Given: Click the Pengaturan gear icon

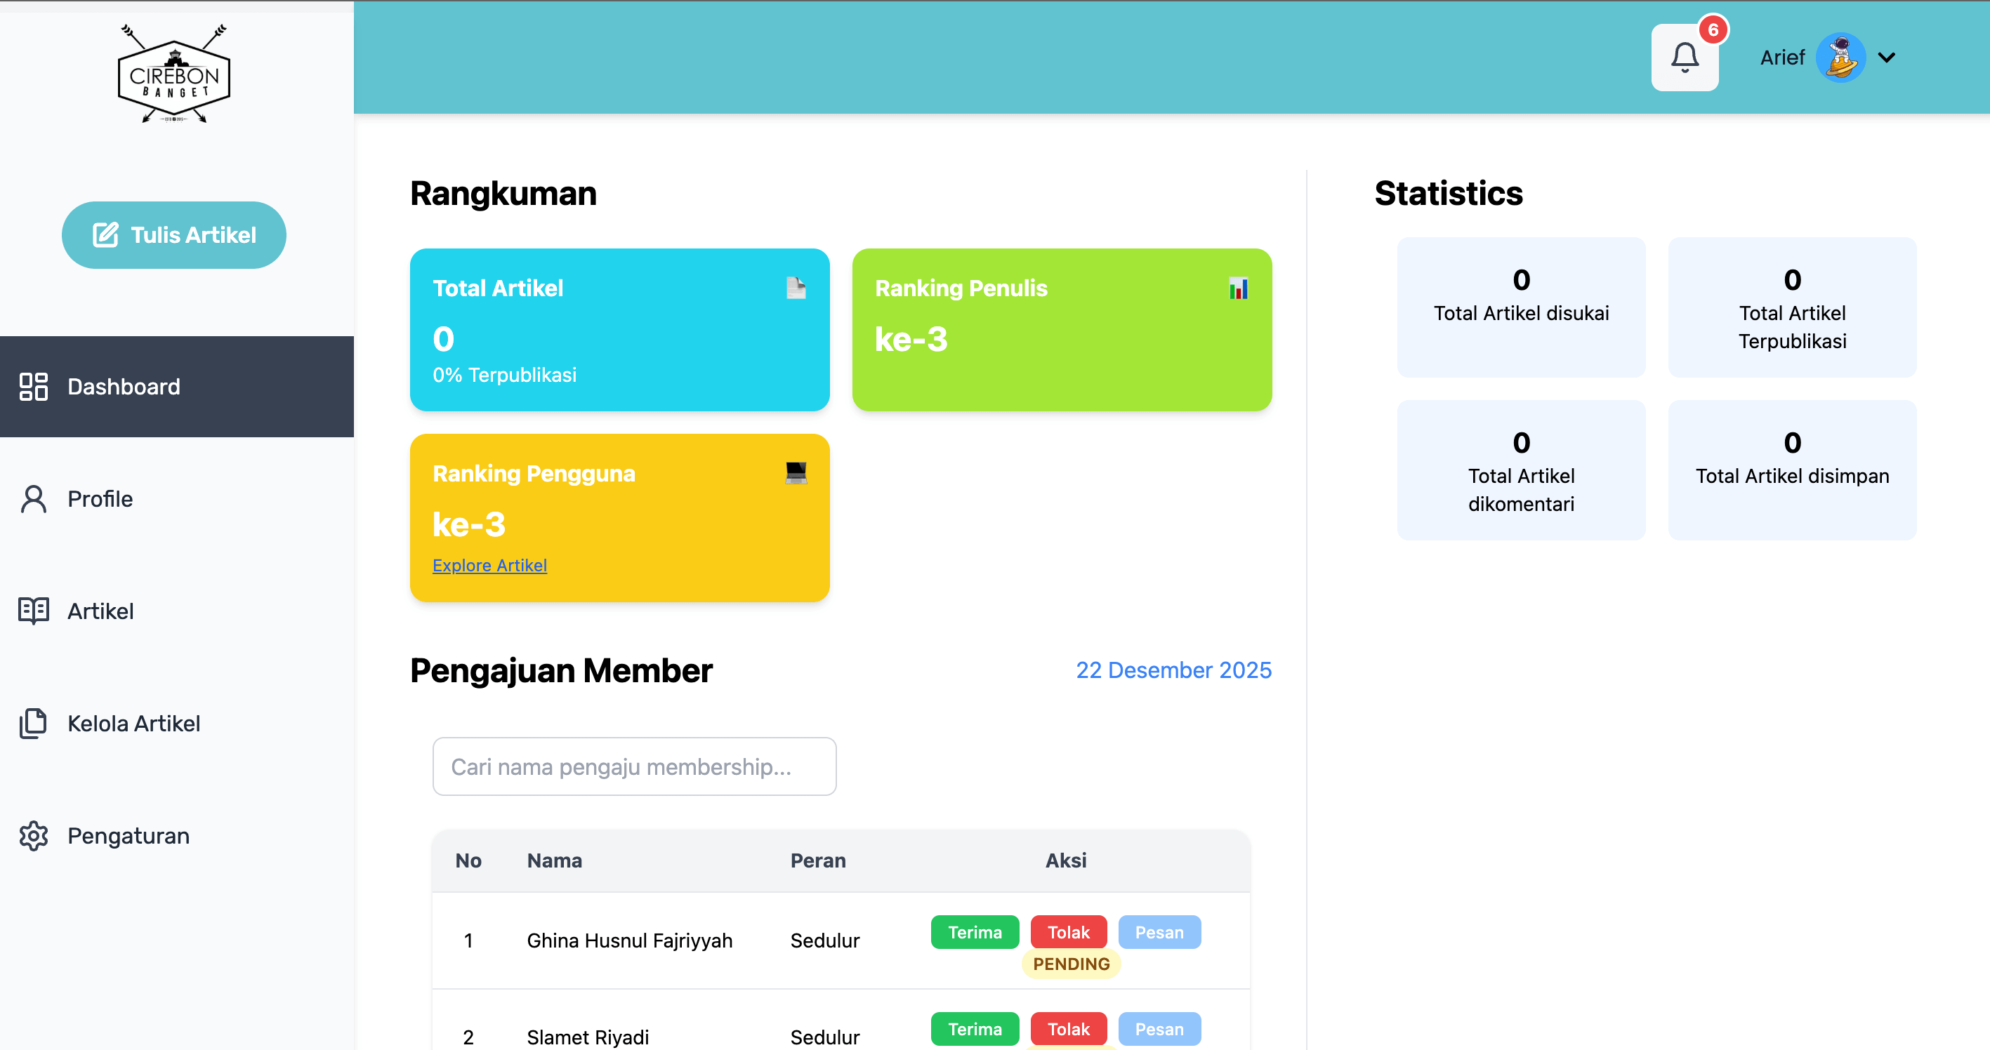Looking at the screenshot, I should tap(33, 836).
